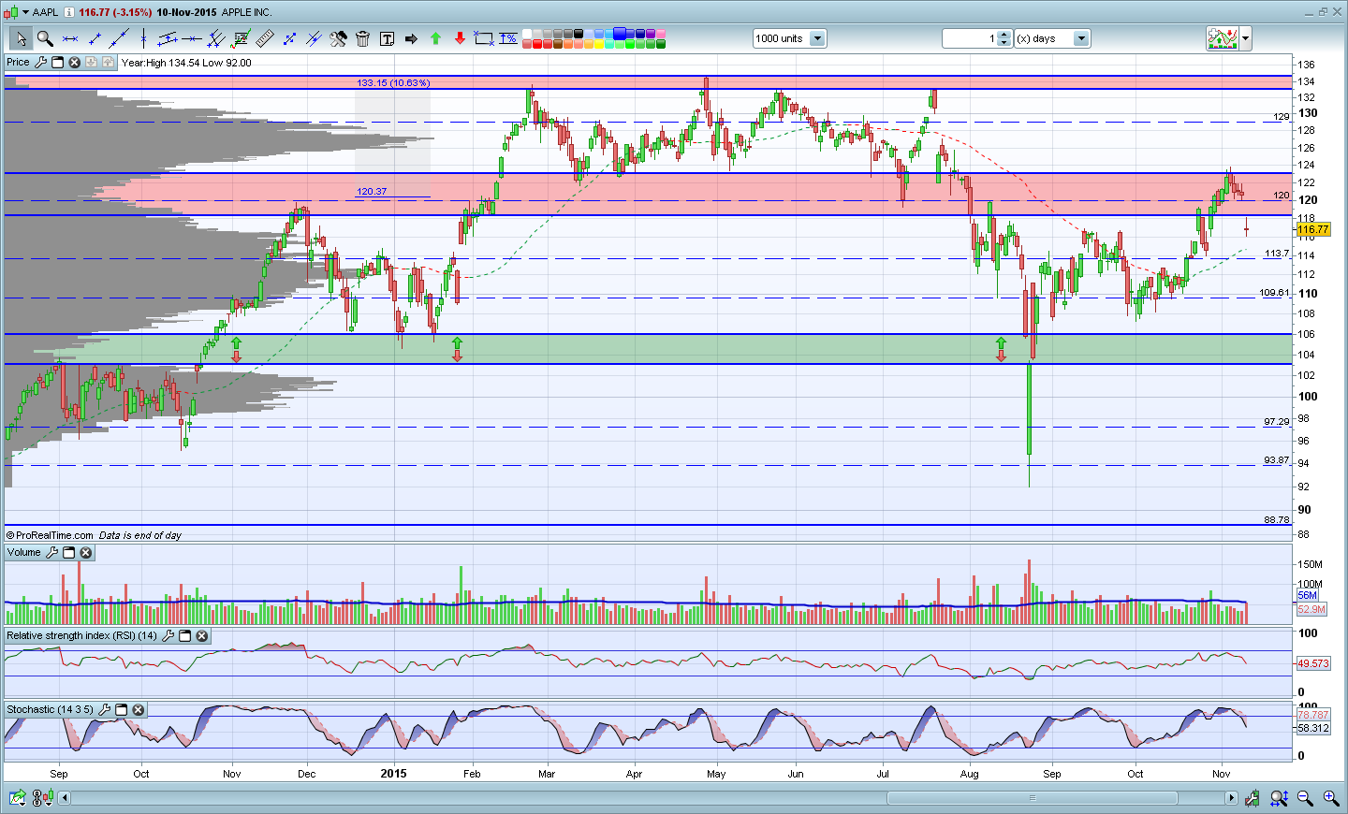Pick the white color swatch in palette
The height and width of the screenshot is (814, 1348).
coord(527,34)
